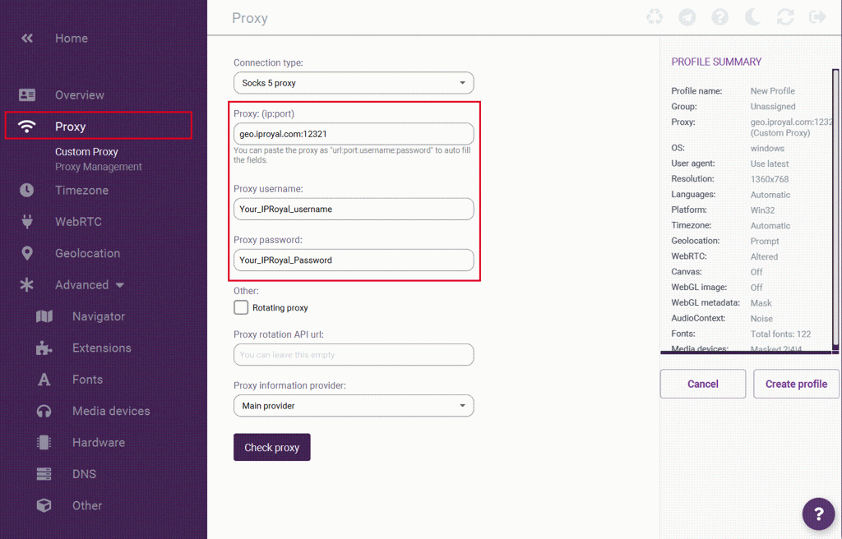Image resolution: width=842 pixels, height=539 pixels.
Task: Open the Connection type dropdown
Action: pyautogui.click(x=354, y=83)
